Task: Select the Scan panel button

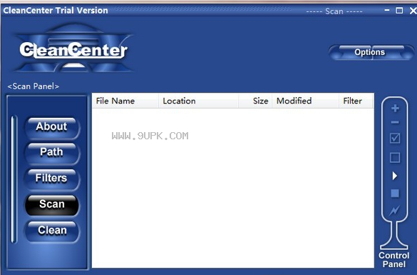Action: (x=52, y=205)
